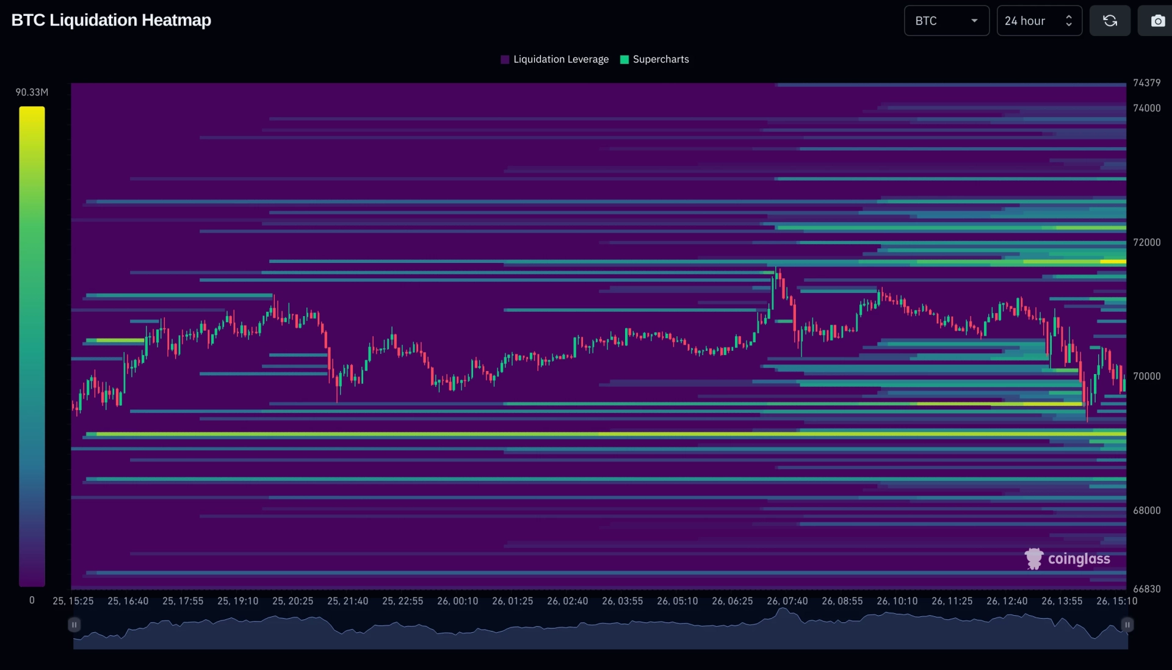
Task: Click the BTC dropdown caret arrow
Action: tap(974, 21)
